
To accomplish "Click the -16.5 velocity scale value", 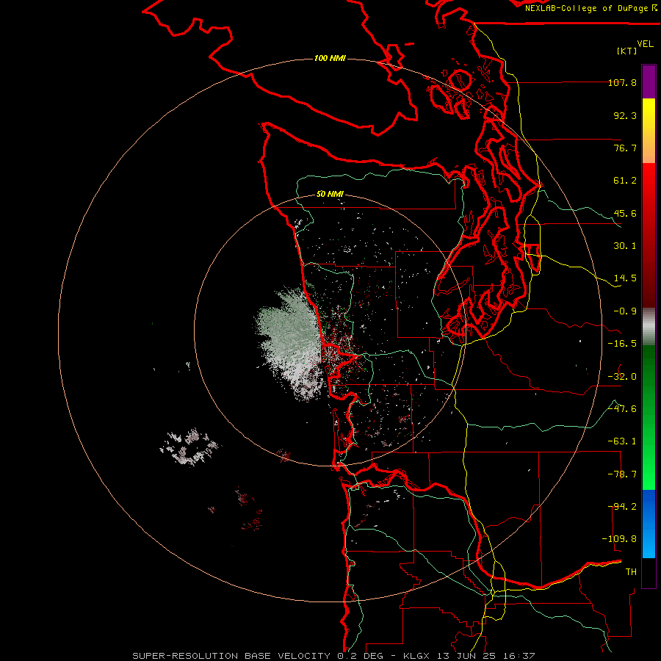I will (622, 344).
